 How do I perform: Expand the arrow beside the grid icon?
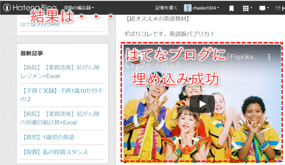pos(251,8)
